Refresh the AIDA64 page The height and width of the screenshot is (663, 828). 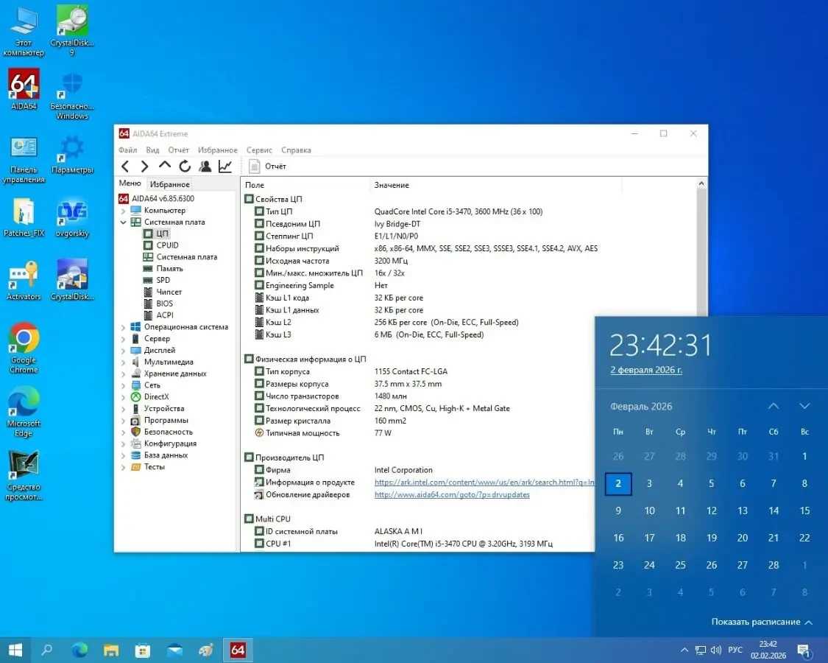[x=185, y=166]
